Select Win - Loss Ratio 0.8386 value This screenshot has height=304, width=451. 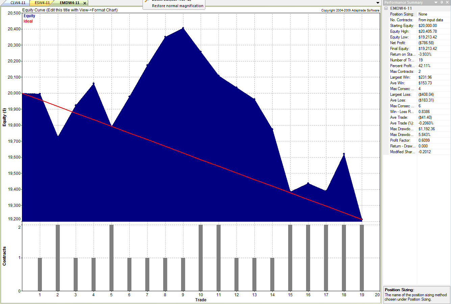point(424,112)
